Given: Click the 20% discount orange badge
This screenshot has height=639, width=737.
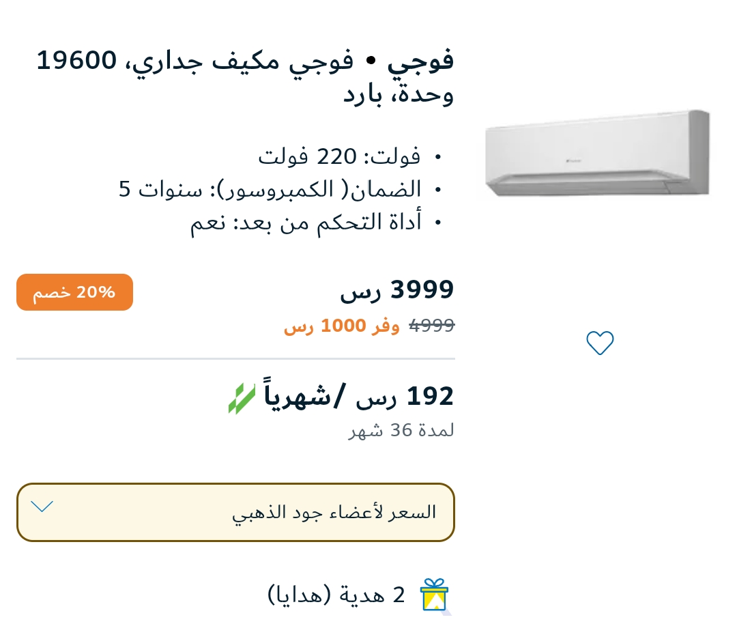Looking at the screenshot, I should click(x=75, y=292).
